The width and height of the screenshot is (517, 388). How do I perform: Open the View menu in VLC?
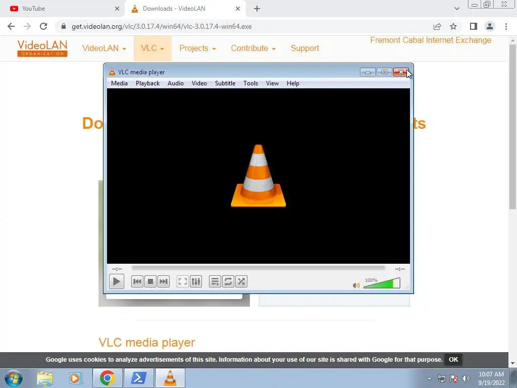point(272,83)
